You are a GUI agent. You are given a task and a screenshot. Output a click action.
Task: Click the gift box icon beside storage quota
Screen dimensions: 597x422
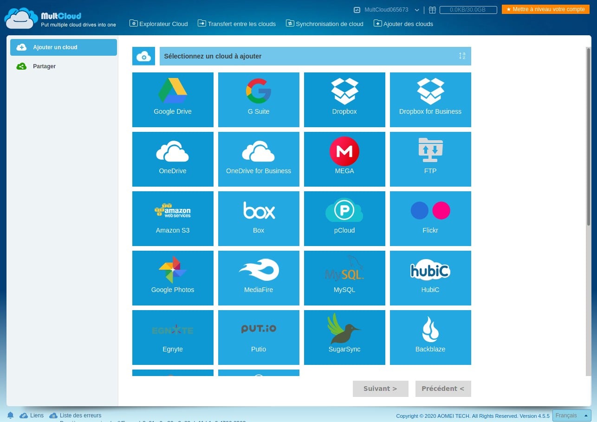[432, 10]
